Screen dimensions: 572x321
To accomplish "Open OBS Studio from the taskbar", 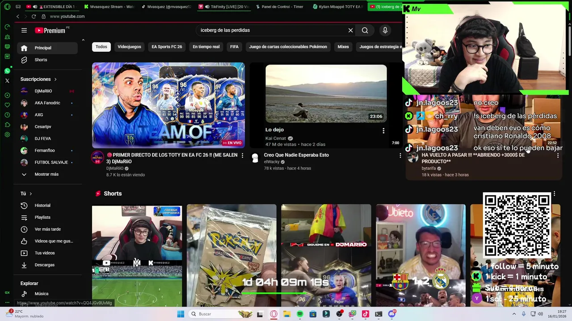I will click(x=339, y=314).
